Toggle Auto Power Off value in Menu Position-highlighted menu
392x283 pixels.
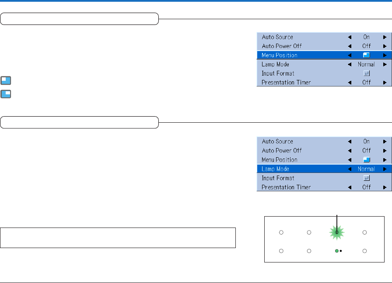tap(366, 46)
